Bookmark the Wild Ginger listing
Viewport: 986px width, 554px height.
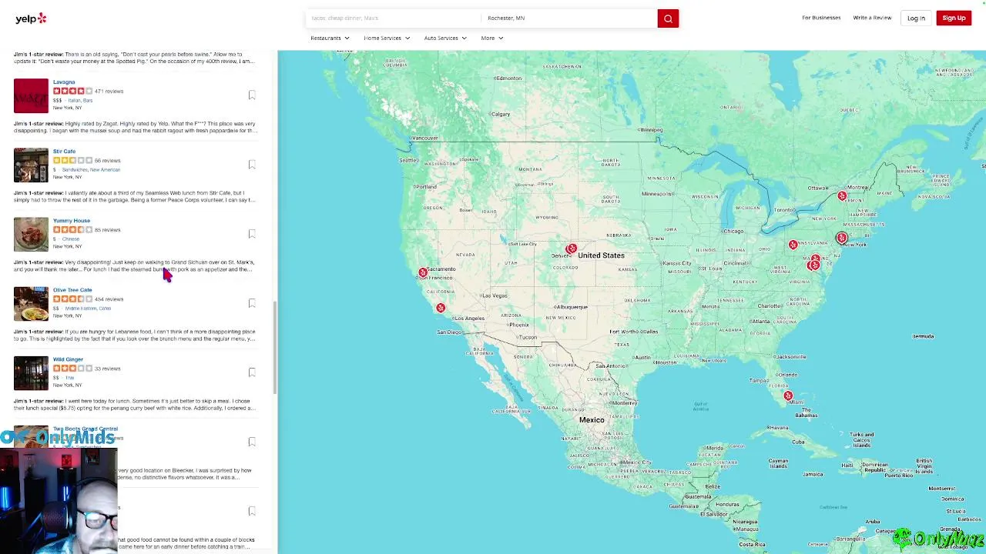pos(252,372)
